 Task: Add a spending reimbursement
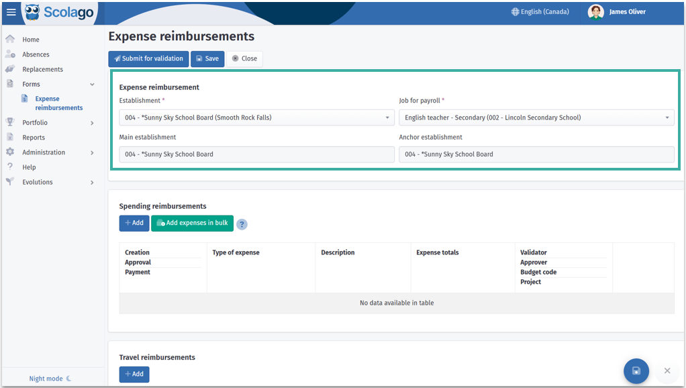coord(134,223)
